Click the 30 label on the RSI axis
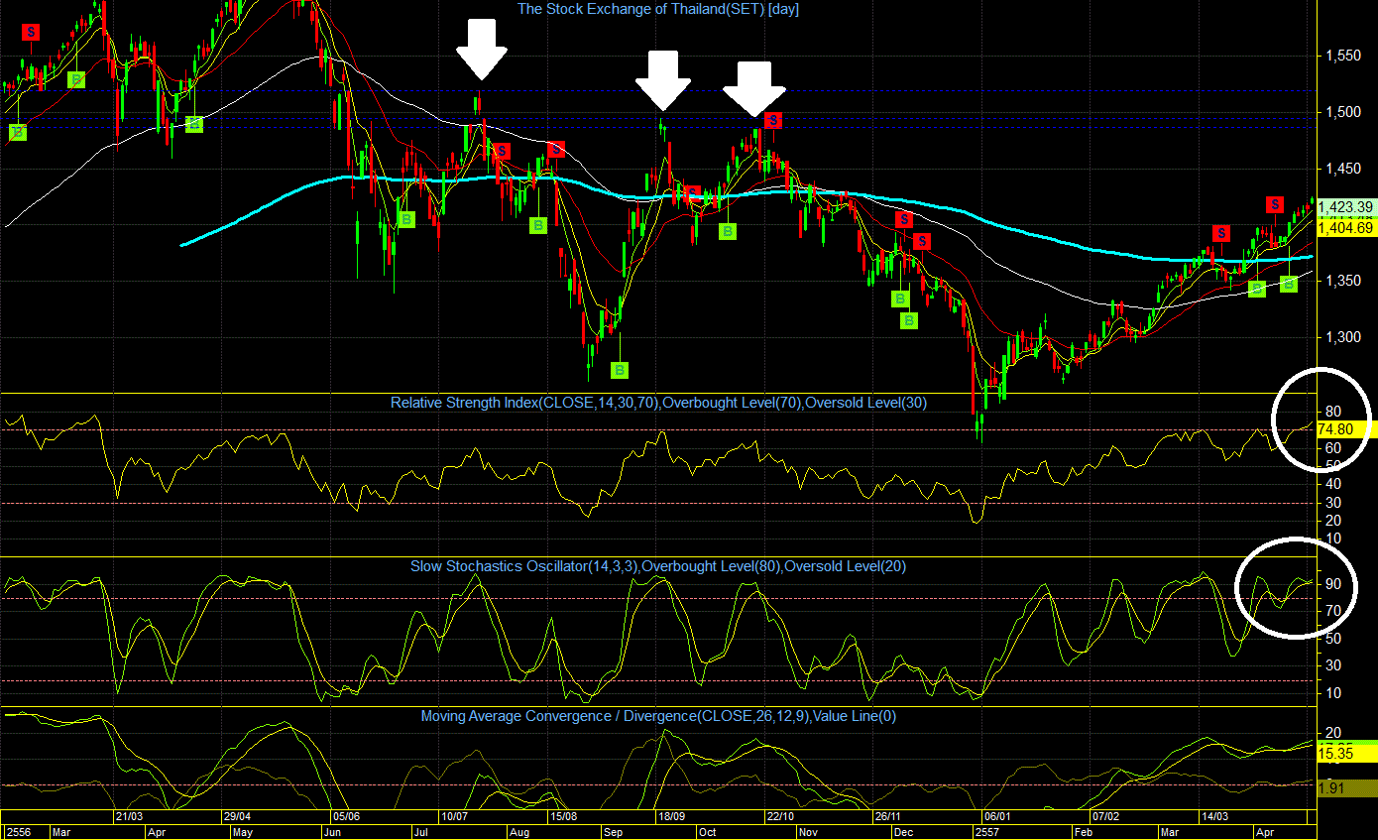1378x840 pixels. (x=1333, y=503)
